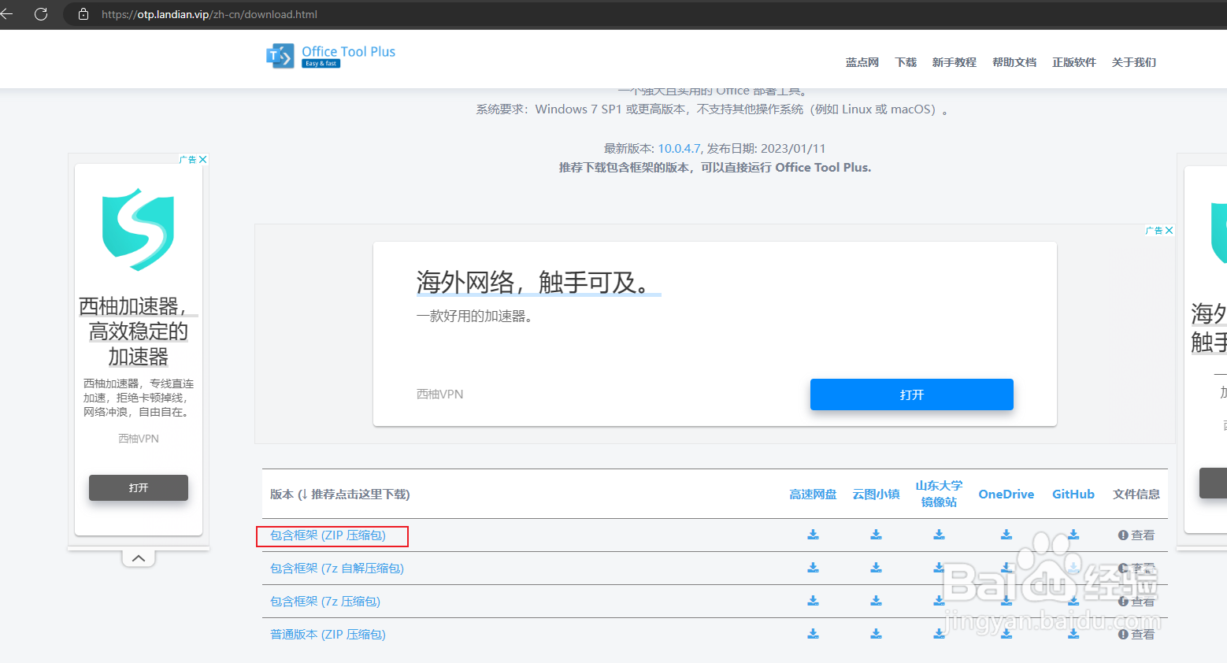
Task: Collapse the left ad with the chevron up
Action: [x=139, y=558]
